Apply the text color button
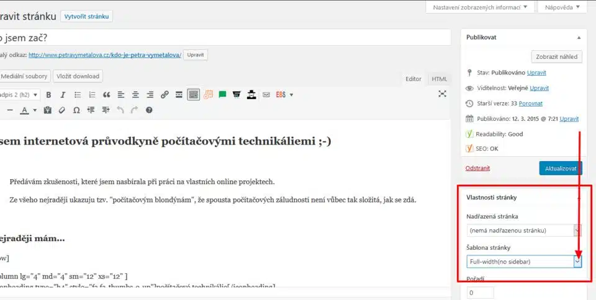The height and width of the screenshot is (300, 596). (x=24, y=110)
